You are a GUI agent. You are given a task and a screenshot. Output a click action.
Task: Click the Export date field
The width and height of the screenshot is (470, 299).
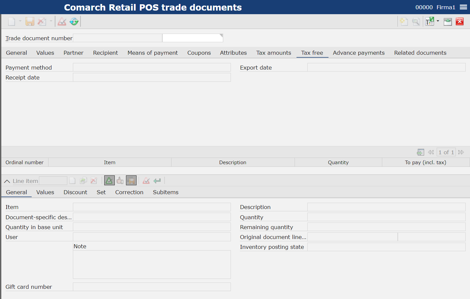[387, 67]
